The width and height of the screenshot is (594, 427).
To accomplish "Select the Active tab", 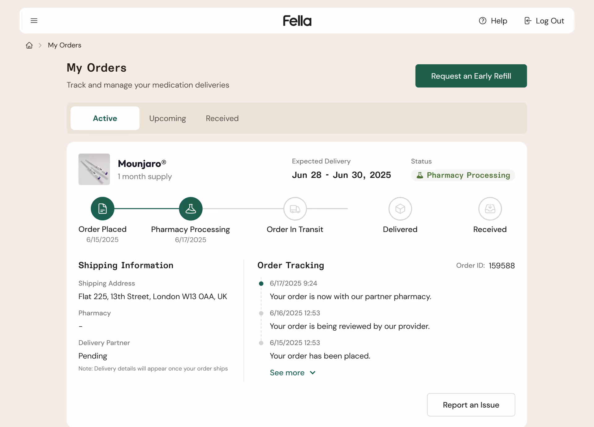I will (x=105, y=118).
